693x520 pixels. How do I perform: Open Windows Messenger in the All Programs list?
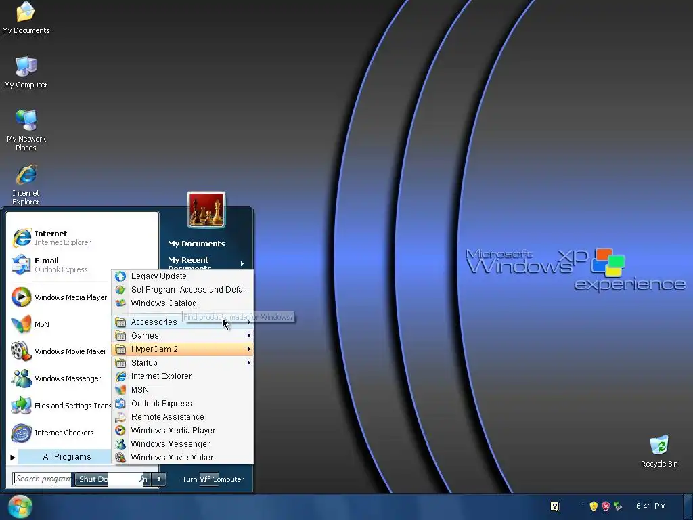183,444
